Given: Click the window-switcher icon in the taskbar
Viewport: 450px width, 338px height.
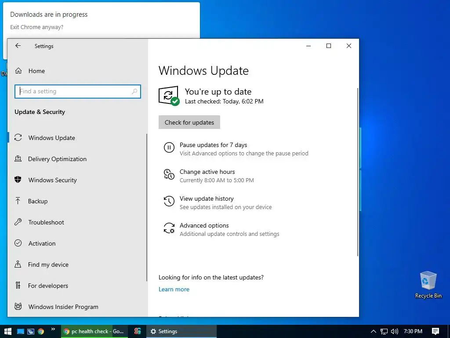Looking at the screenshot, I should (x=31, y=331).
